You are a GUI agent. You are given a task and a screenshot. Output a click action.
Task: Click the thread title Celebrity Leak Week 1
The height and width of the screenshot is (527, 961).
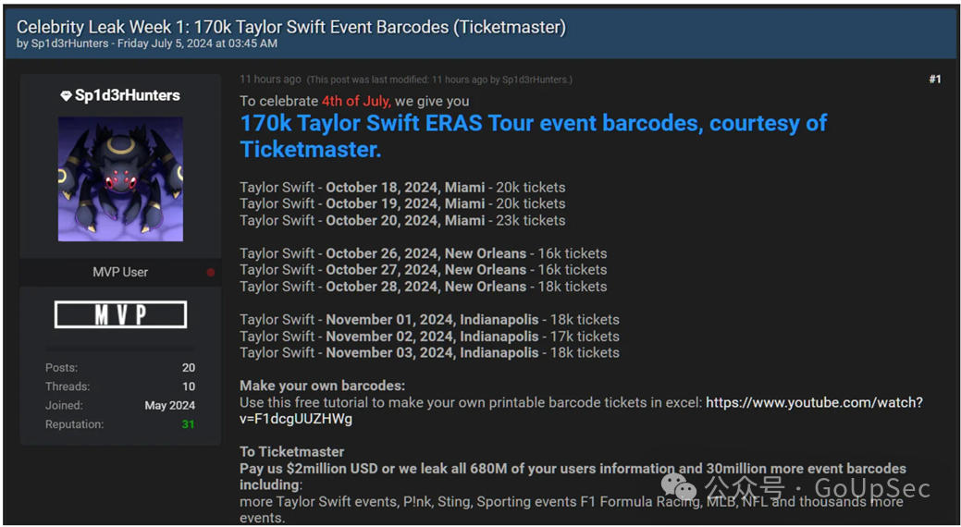pos(291,26)
